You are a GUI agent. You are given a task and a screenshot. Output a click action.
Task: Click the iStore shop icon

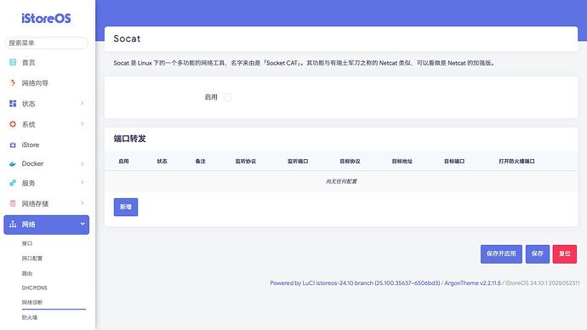[x=13, y=145]
